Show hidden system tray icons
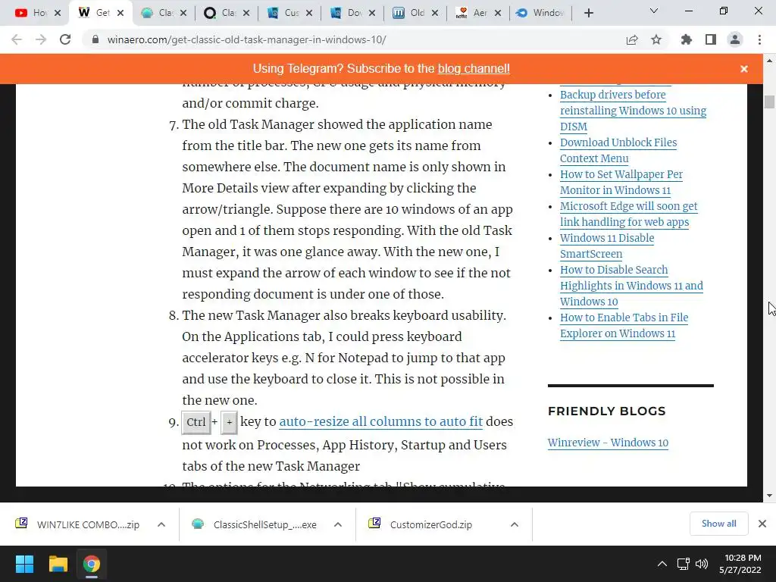776x582 pixels. [662, 564]
